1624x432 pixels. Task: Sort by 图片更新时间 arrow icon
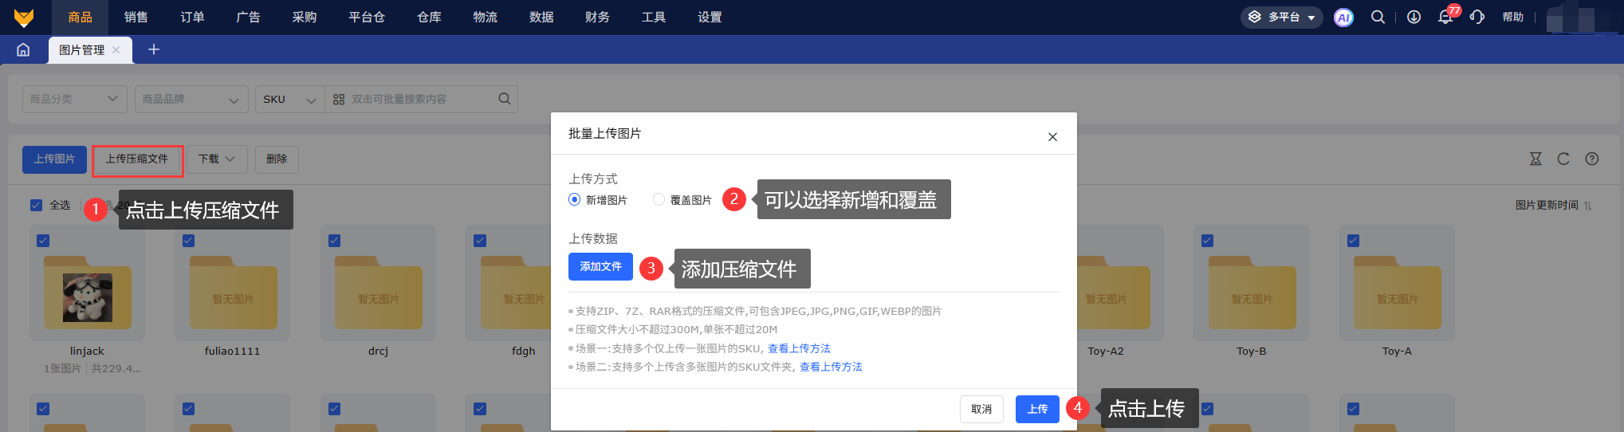click(x=1588, y=206)
